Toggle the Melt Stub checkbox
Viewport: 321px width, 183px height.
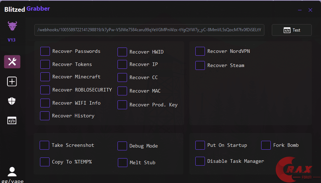click(122, 163)
